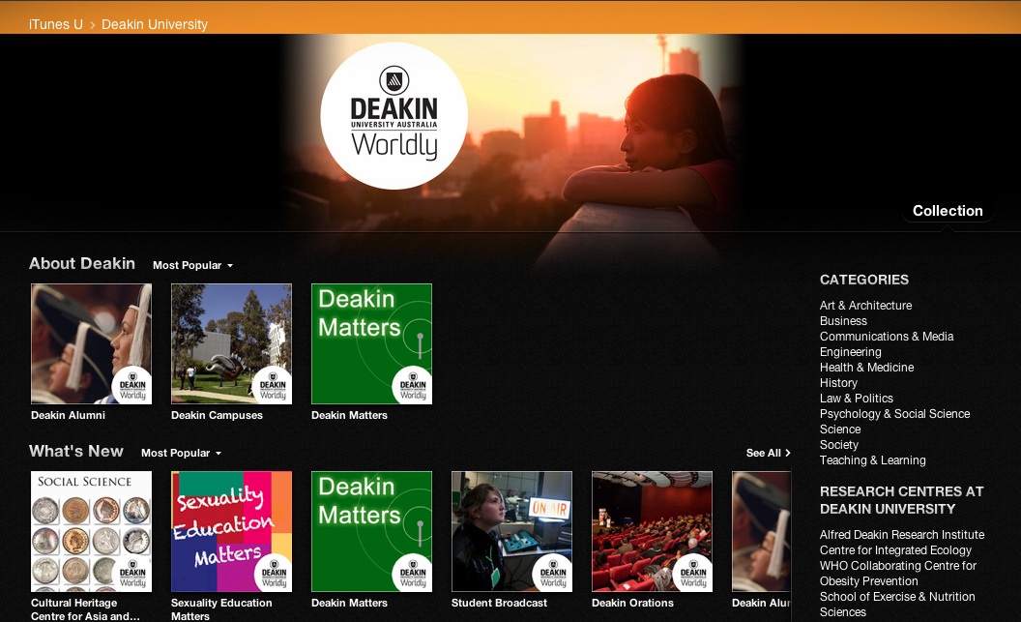The width and height of the screenshot is (1021, 622).
Task: Click Cultural Heritage Centre for Asia title
Action: [x=85, y=609]
